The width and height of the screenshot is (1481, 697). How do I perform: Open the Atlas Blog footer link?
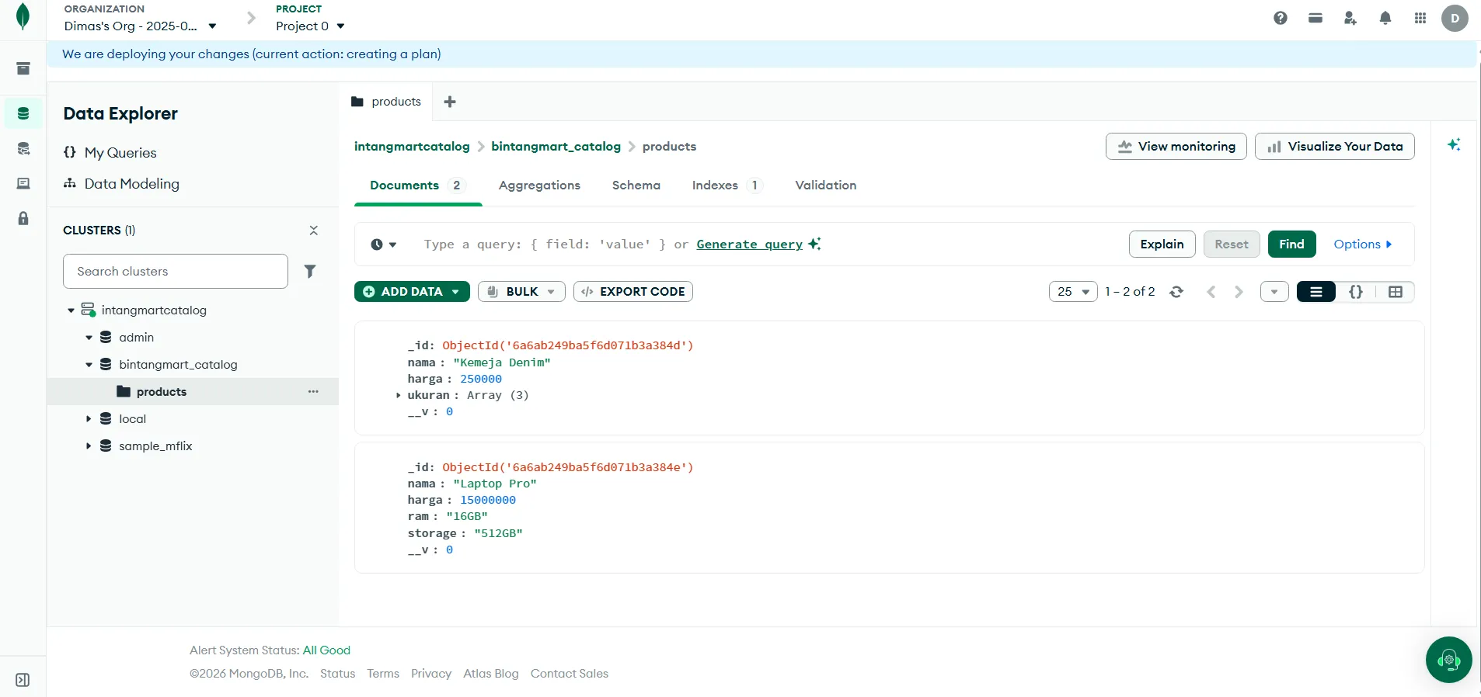(x=491, y=674)
